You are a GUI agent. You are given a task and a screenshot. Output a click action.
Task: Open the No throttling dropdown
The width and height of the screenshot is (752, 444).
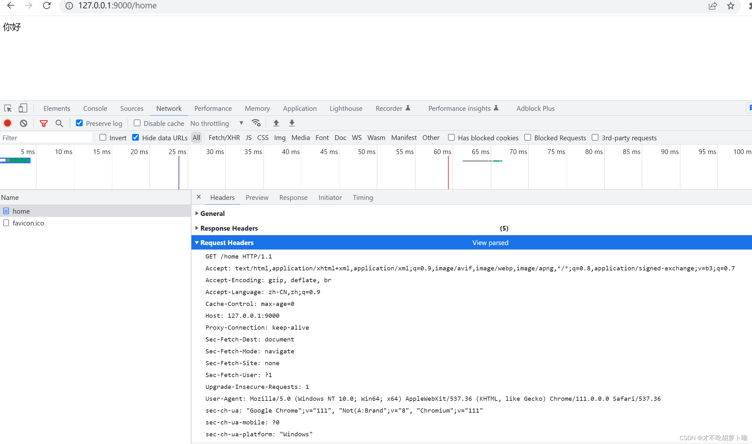(x=216, y=123)
